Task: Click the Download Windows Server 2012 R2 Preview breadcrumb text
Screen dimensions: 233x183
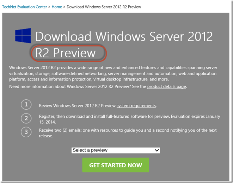Action: (x=104, y=7)
